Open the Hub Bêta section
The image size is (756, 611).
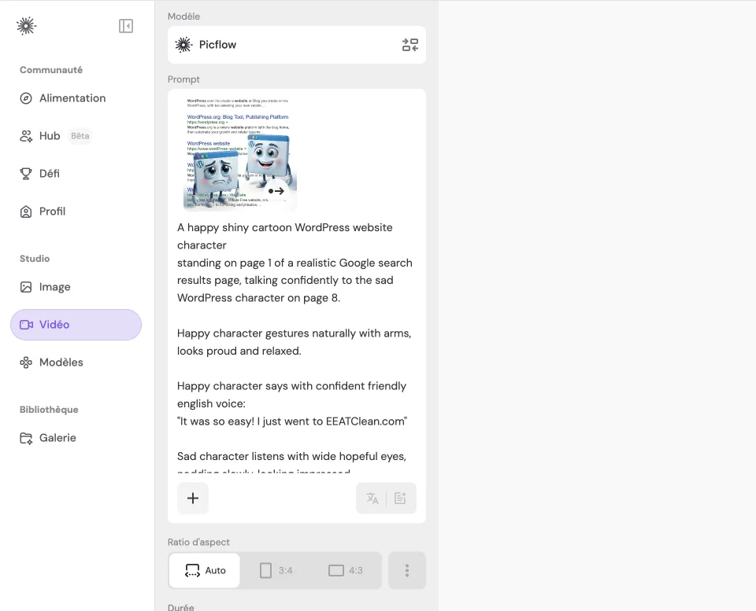click(50, 136)
